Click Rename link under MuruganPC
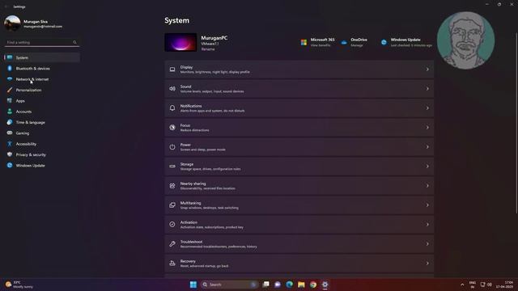 (x=208, y=49)
